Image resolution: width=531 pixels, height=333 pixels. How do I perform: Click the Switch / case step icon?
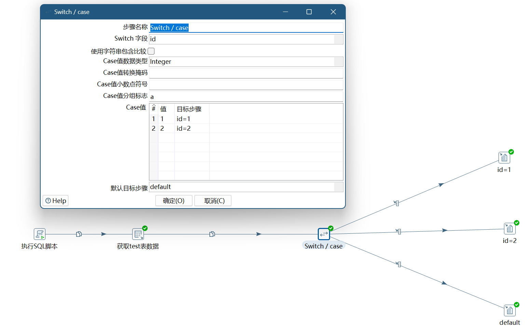[x=324, y=234]
